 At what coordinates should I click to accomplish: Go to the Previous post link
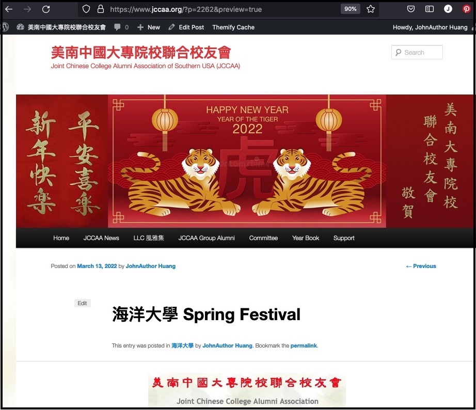point(421,266)
